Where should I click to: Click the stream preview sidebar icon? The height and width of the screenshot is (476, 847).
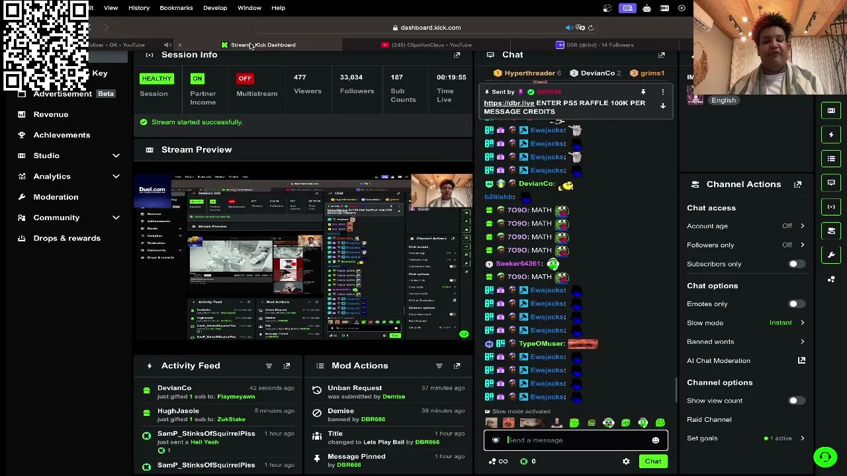coord(831,110)
